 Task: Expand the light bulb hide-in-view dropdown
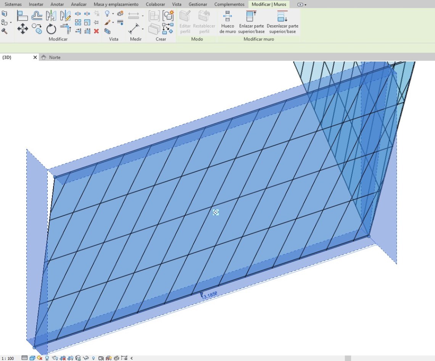[113, 13]
